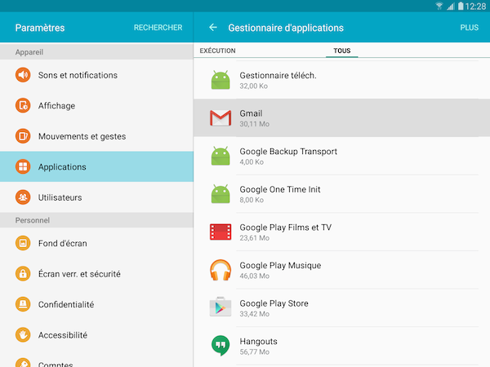This screenshot has height=367, width=490.
Task: Tap the Comptes key icon
Action: click(23, 363)
